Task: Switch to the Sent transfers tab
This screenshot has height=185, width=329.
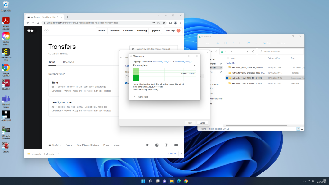Action: coord(52,62)
